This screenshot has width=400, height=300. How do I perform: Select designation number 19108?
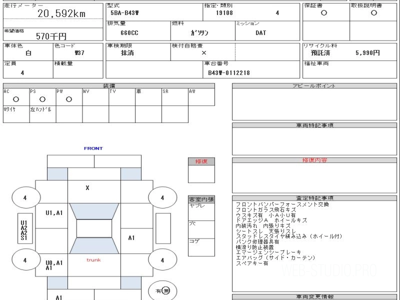(x=224, y=13)
